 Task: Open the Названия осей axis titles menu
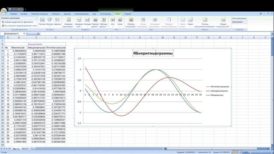[x=79, y=22]
